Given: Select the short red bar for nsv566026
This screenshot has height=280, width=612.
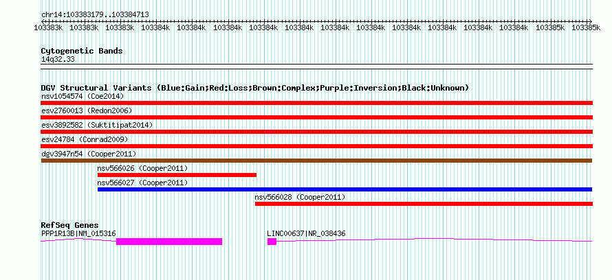Looking at the screenshot, I should point(177,175).
